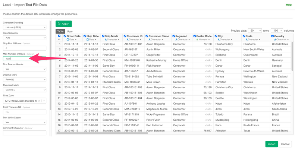Click the horizontal scrollbar under the preview table
Viewport: 295px width, 149px height.
pyautogui.click(x=102, y=133)
